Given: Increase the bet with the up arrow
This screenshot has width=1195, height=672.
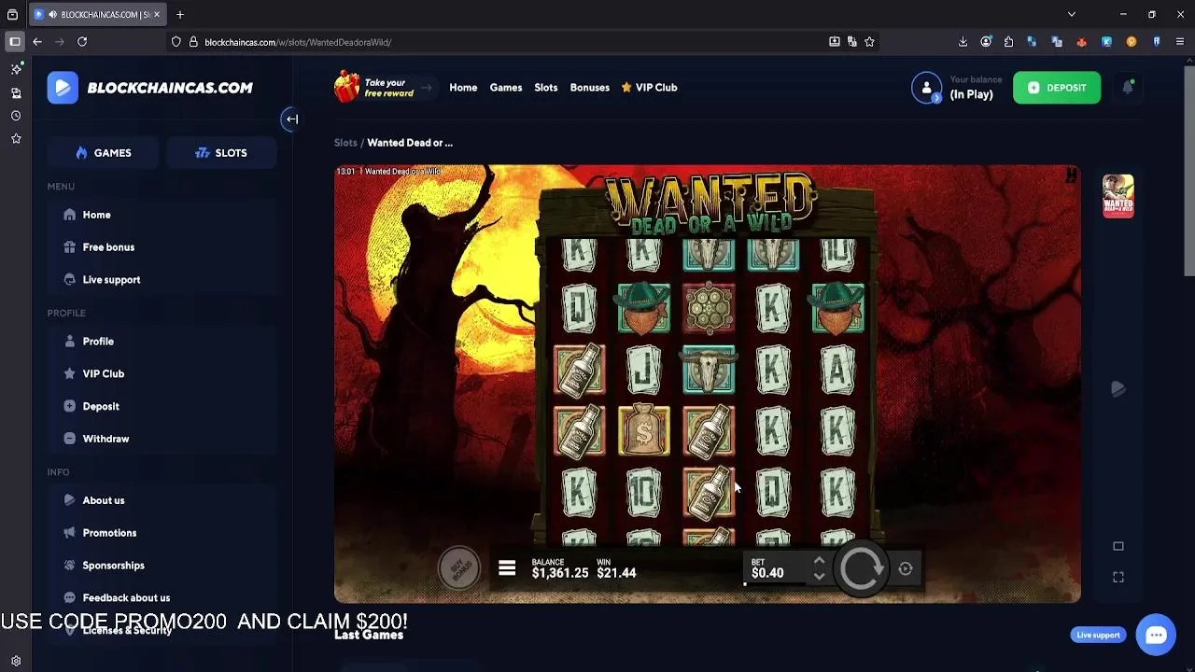Looking at the screenshot, I should [819, 561].
